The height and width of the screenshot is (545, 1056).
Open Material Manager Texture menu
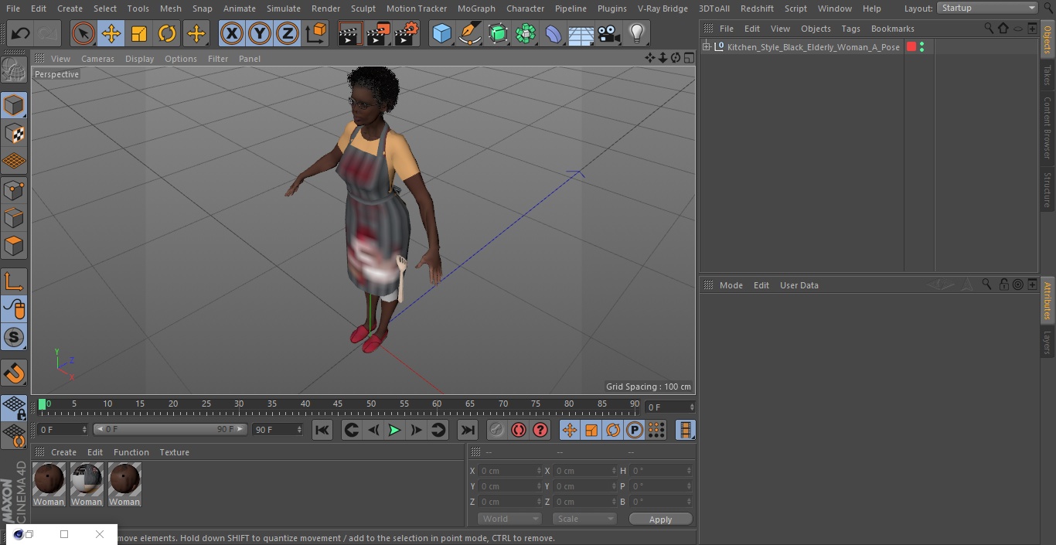174,452
